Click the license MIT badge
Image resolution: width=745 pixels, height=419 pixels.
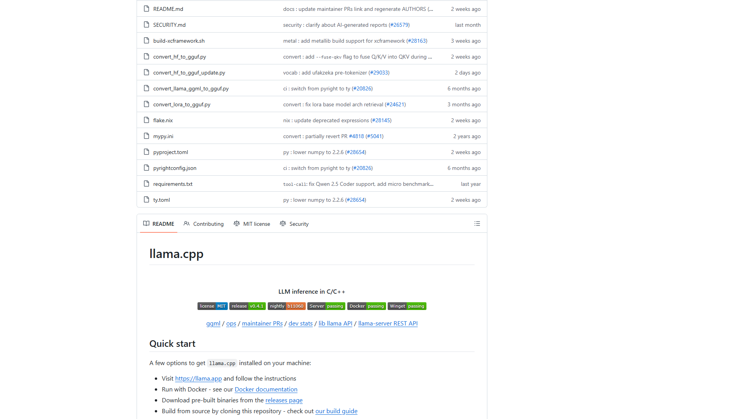[212, 306]
